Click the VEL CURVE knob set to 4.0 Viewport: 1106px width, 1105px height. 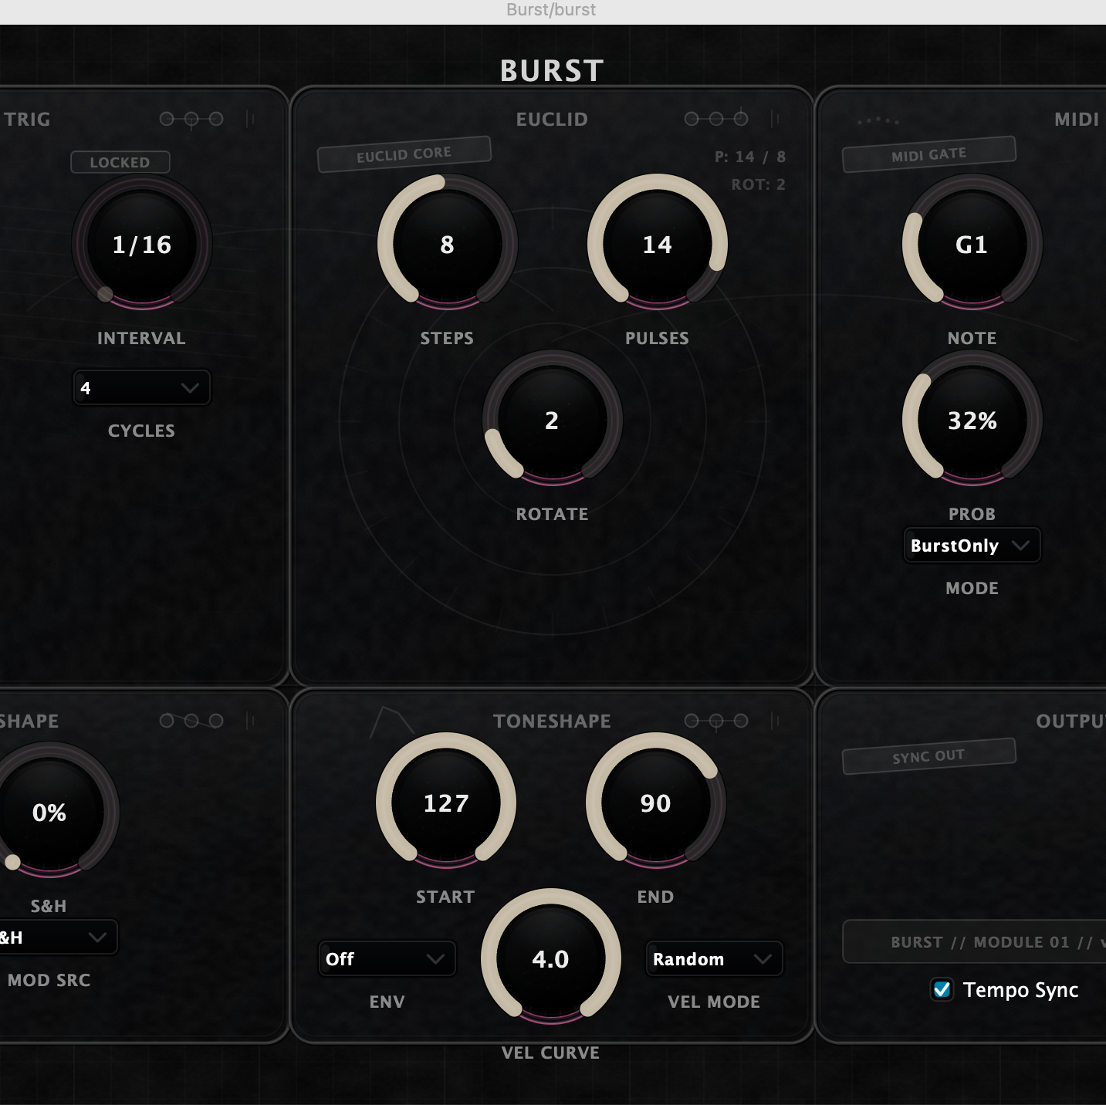(550, 959)
